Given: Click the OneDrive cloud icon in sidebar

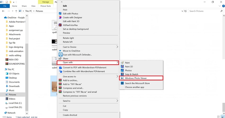Looking at the screenshot, I should point(6,18).
